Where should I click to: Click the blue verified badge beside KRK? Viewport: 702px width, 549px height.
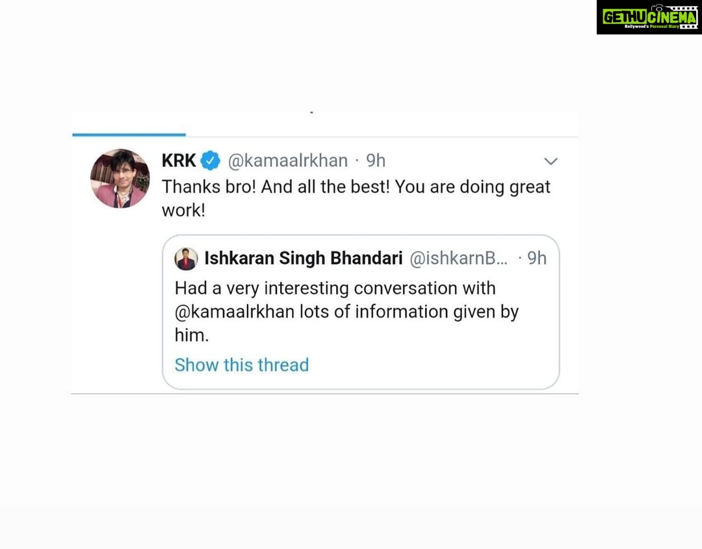[210, 160]
